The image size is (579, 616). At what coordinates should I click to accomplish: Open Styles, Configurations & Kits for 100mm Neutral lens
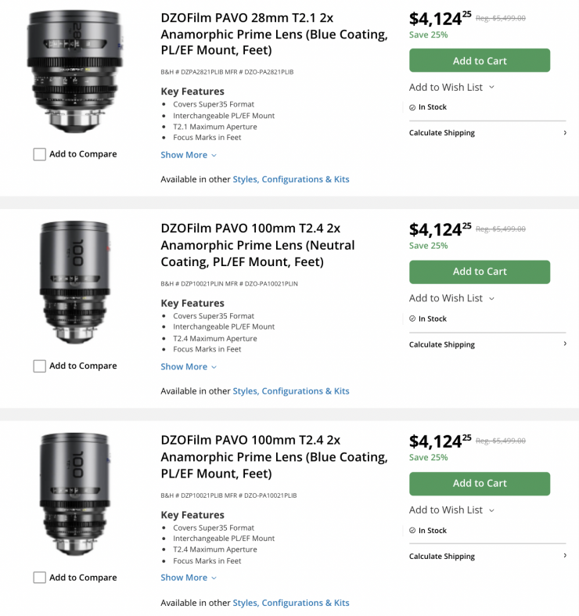click(x=291, y=391)
